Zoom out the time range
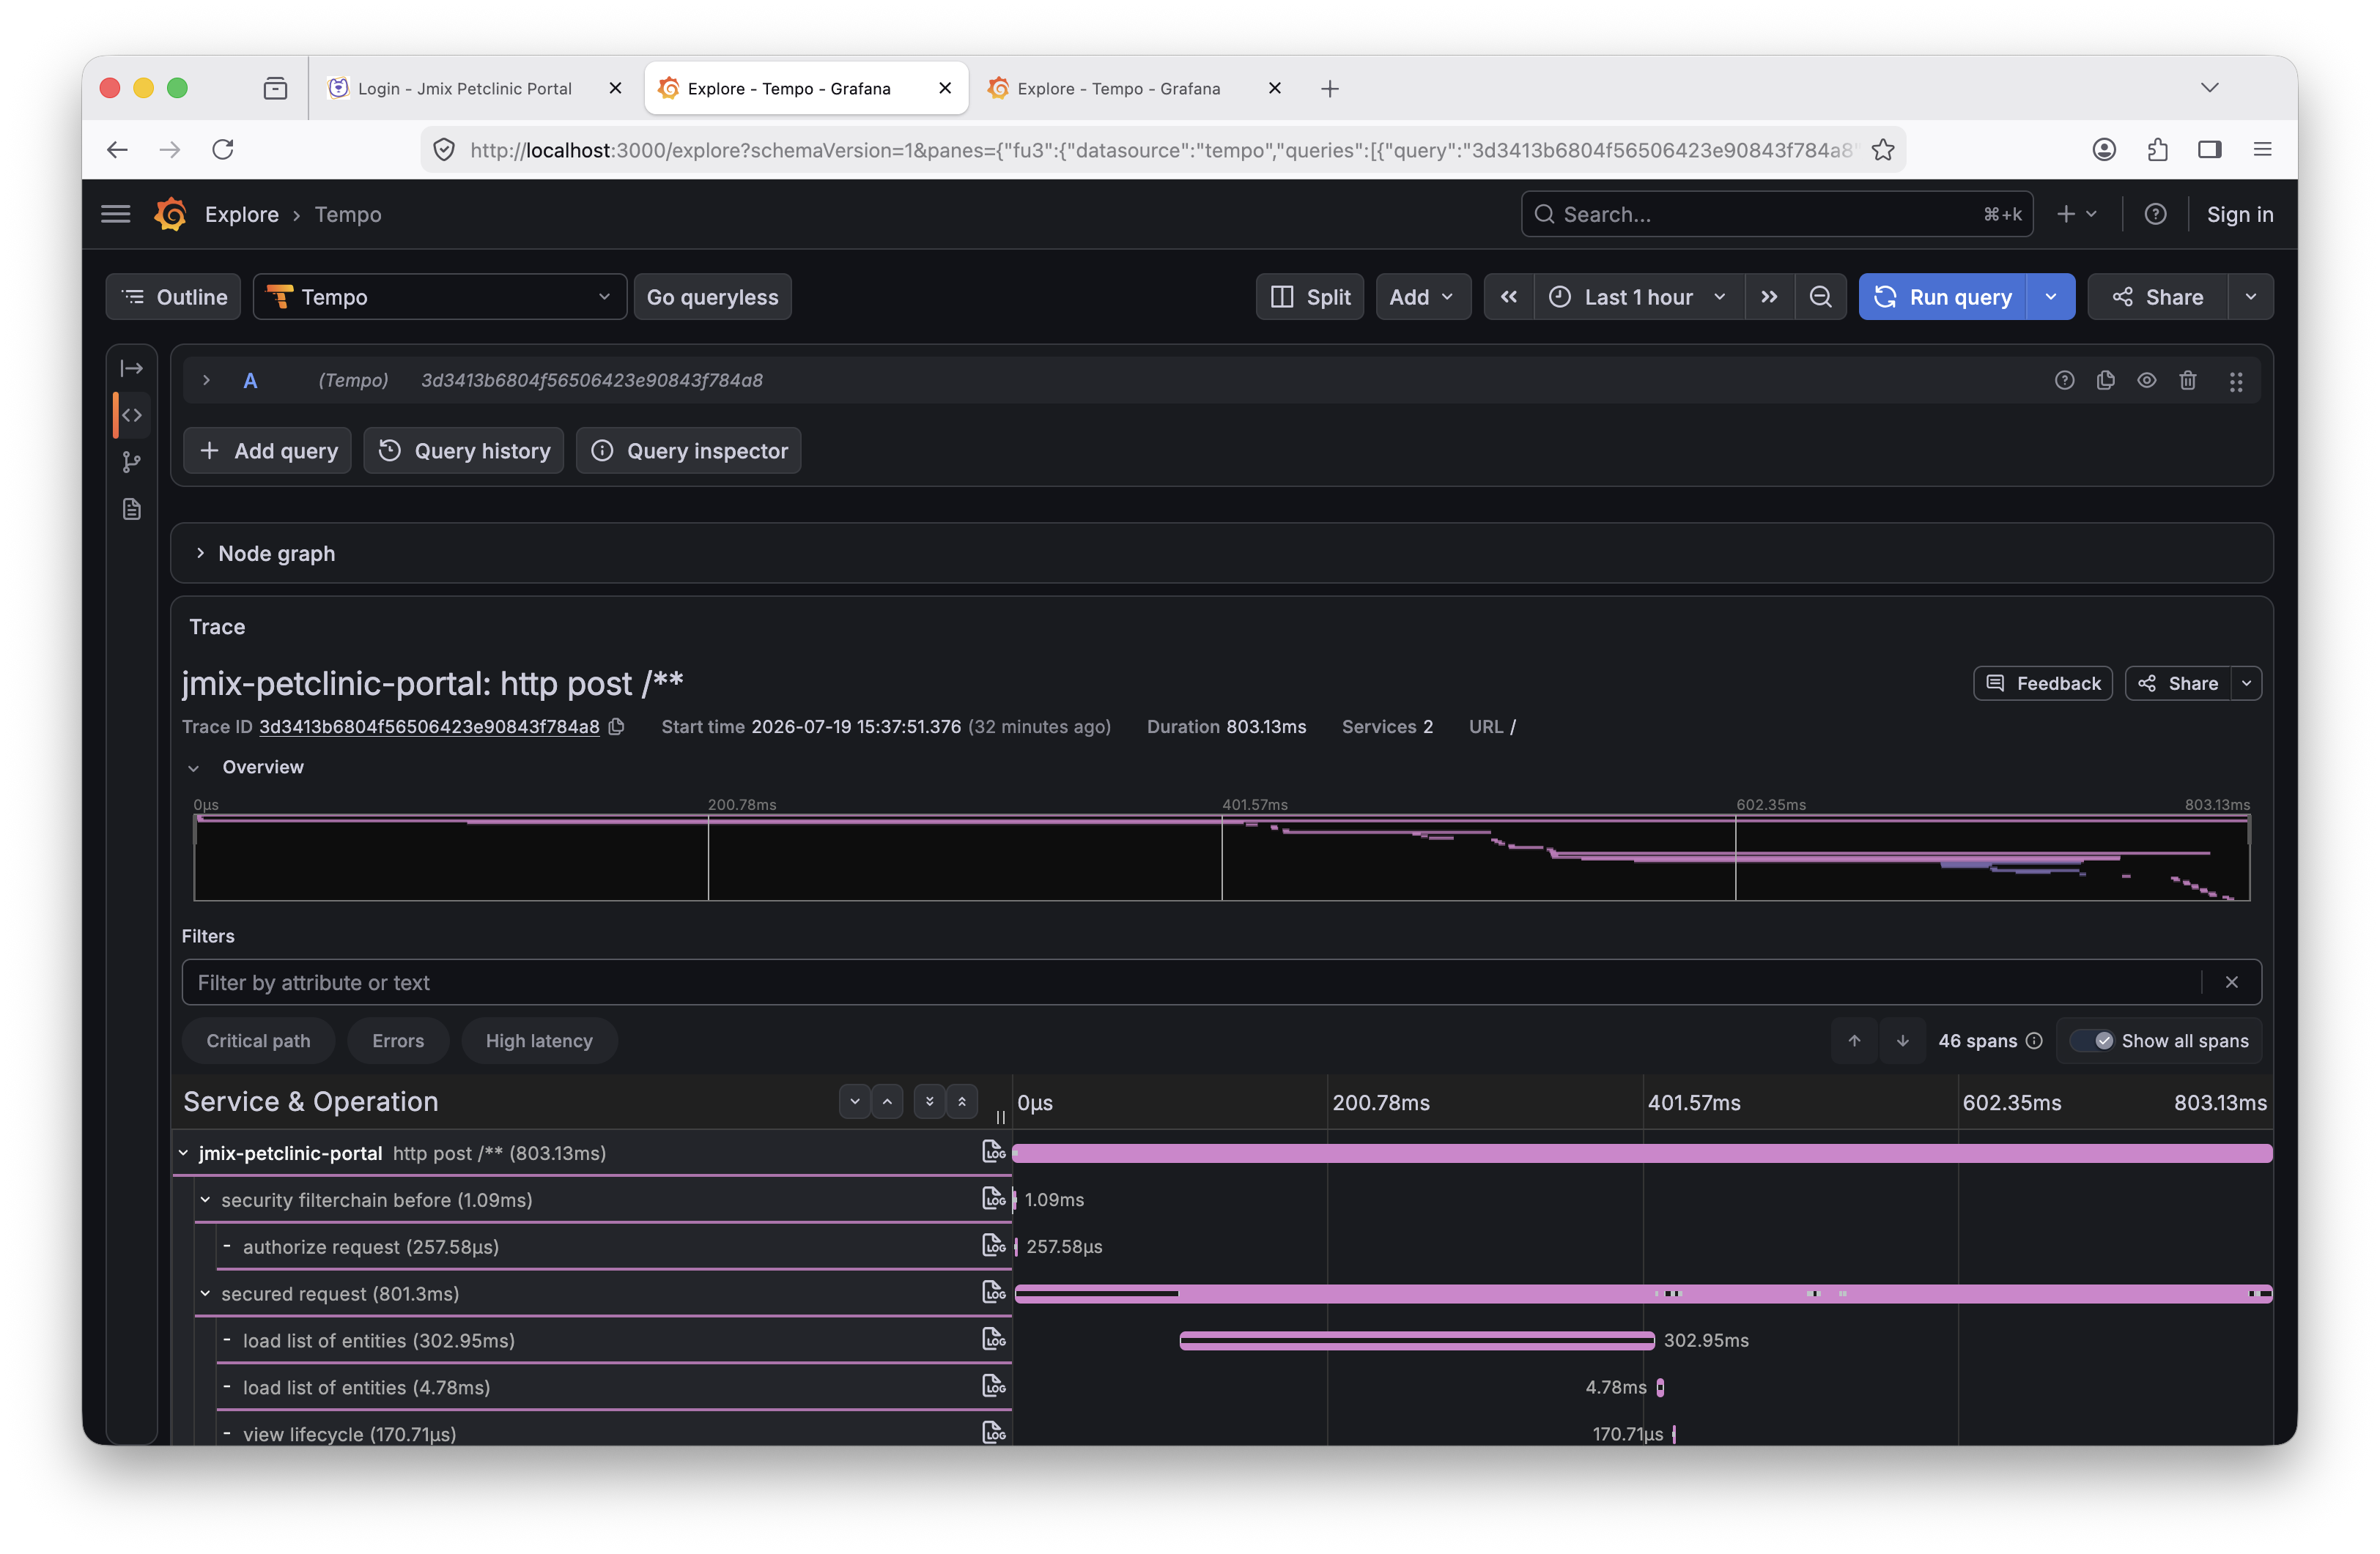Screen dimensions: 2380x1554 [x=1820, y=297]
